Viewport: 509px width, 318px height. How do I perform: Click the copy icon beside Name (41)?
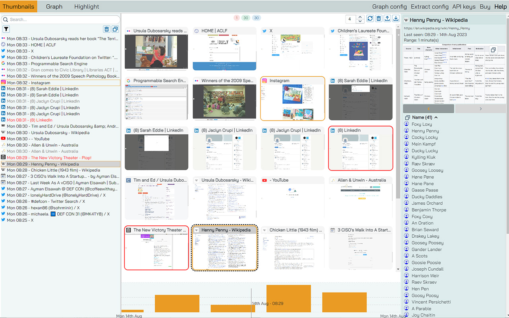coord(407,118)
